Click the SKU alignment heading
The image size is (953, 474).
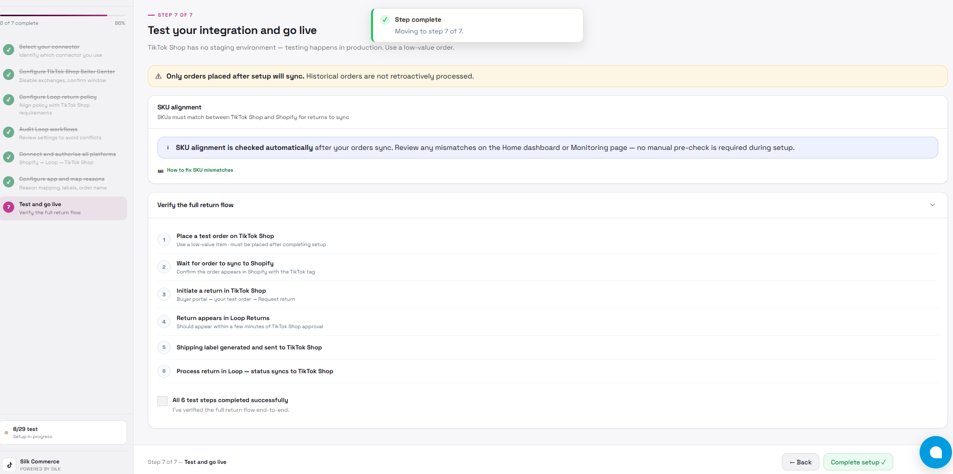179,107
